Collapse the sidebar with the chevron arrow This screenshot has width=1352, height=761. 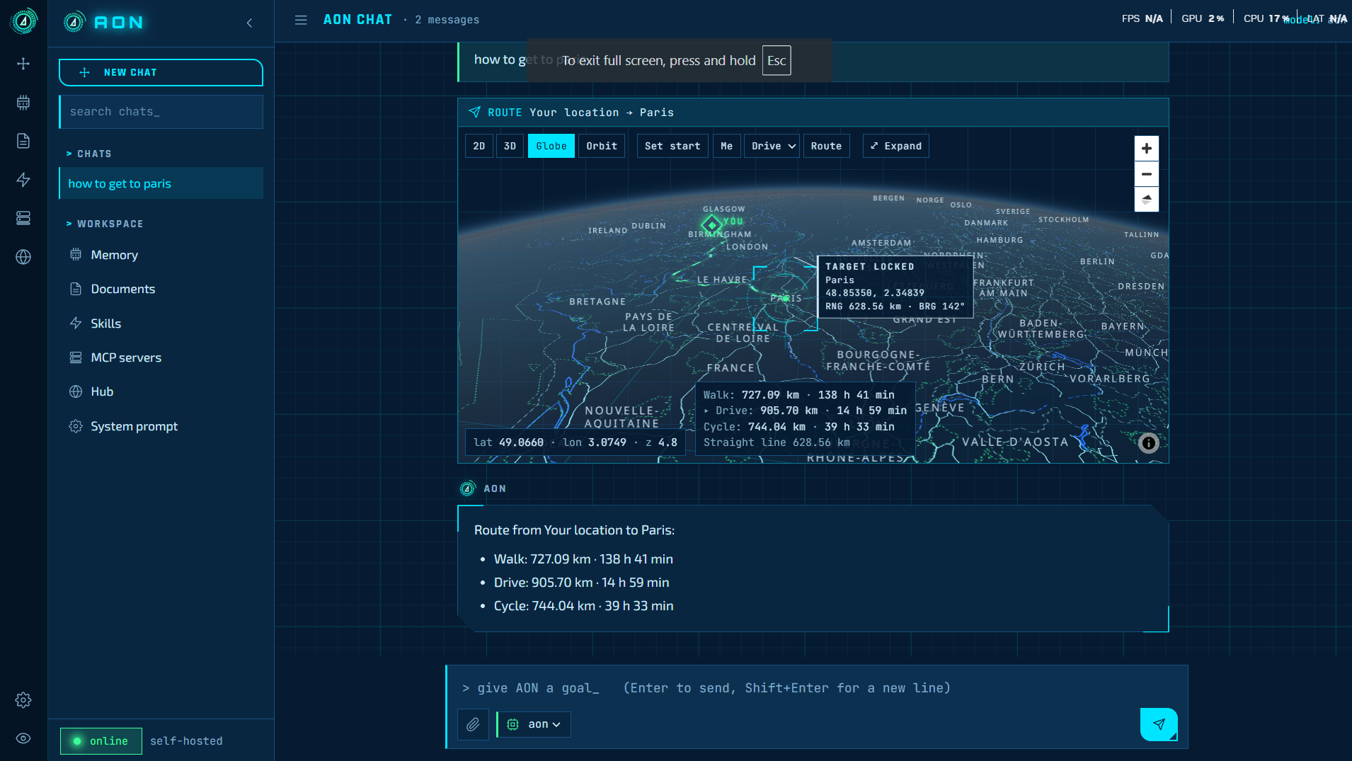[249, 23]
